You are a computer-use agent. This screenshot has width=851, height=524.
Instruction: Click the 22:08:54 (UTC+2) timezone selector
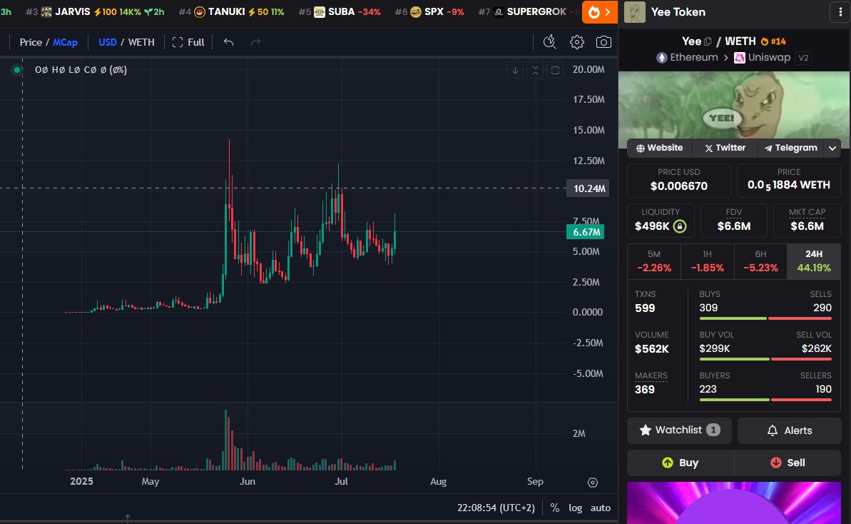[x=496, y=508]
